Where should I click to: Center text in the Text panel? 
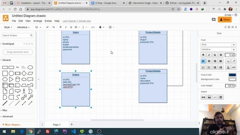click(x=209, y=61)
